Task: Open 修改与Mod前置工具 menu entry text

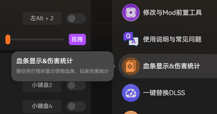Action: pos(173,12)
